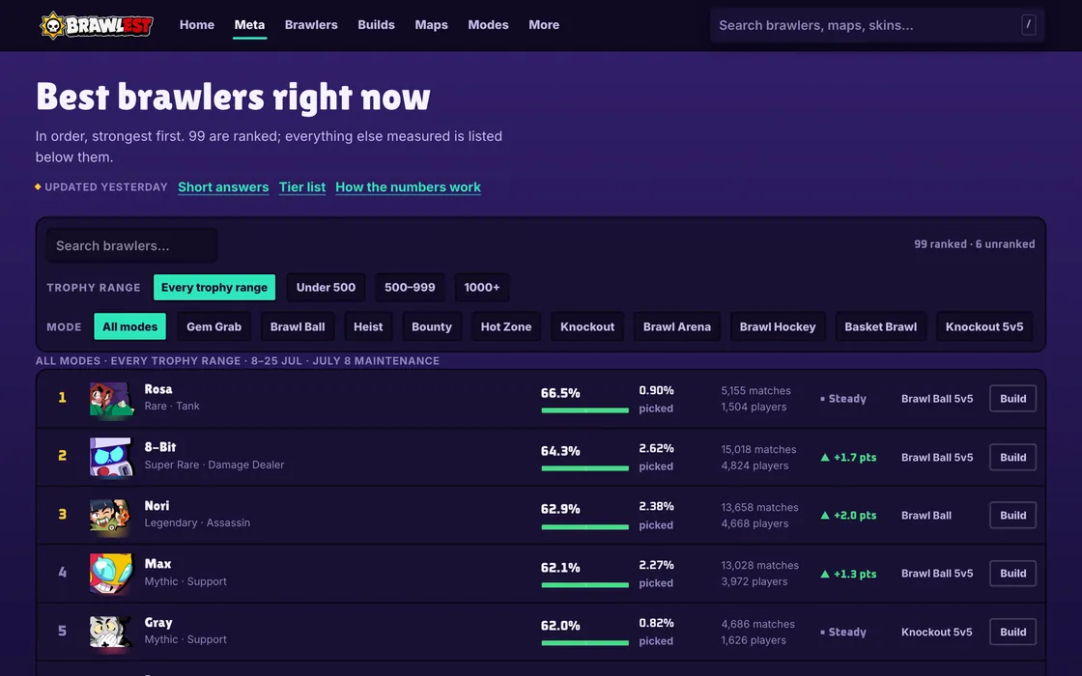Click the slash shortcut key icon
Image resolution: width=1082 pixels, height=676 pixels.
click(1028, 25)
